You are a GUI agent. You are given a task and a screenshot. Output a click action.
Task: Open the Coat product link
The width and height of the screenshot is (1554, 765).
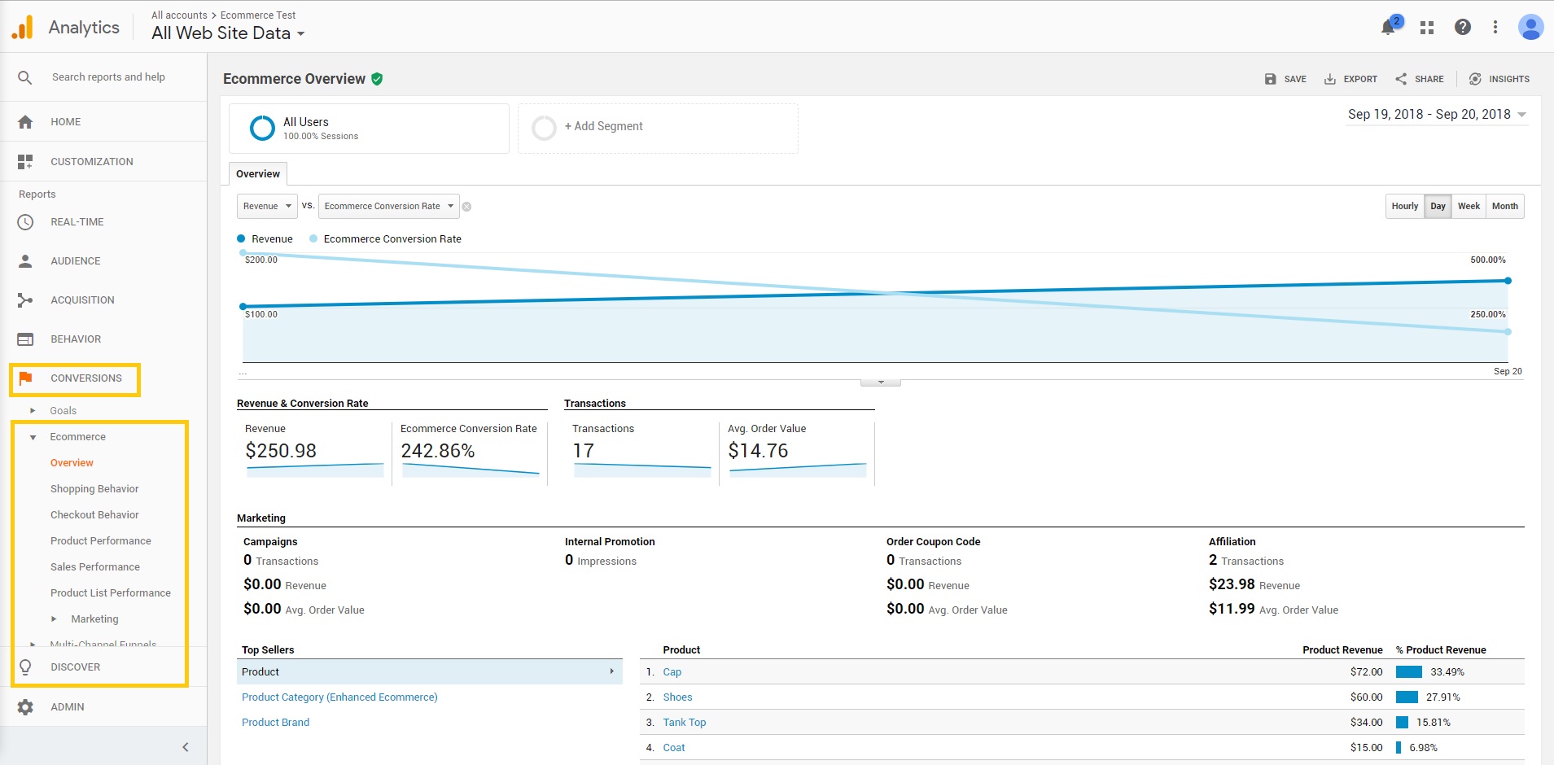pos(674,748)
